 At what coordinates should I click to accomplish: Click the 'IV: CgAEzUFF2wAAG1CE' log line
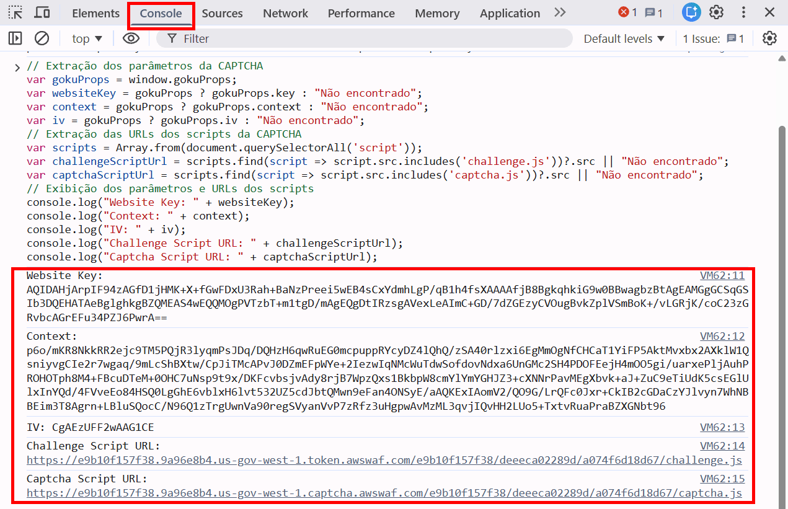tap(91, 427)
